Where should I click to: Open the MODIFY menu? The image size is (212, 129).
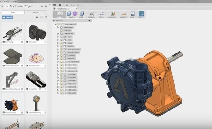pyautogui.click(x=82, y=17)
